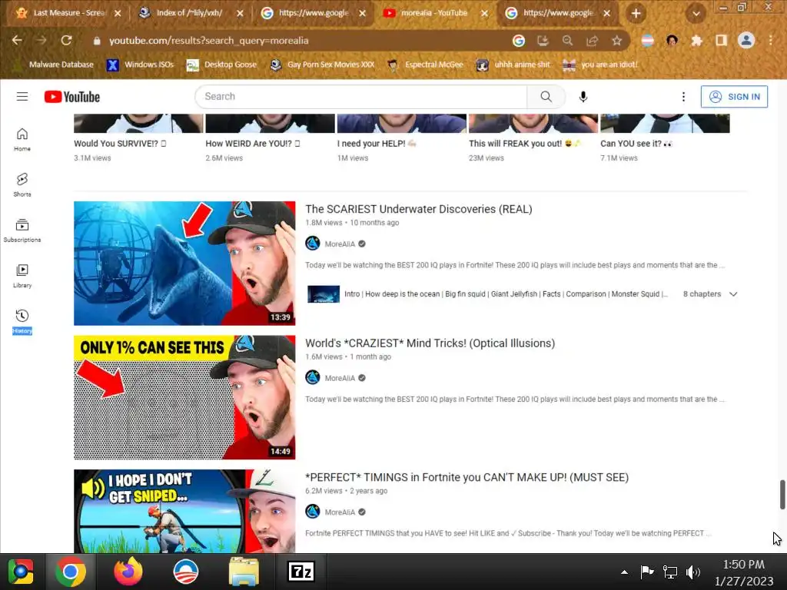Screen dimensions: 787x590
Task: Open 'The SCARIEST Underwater Discoveries (REAL)' title
Action: [419, 209]
